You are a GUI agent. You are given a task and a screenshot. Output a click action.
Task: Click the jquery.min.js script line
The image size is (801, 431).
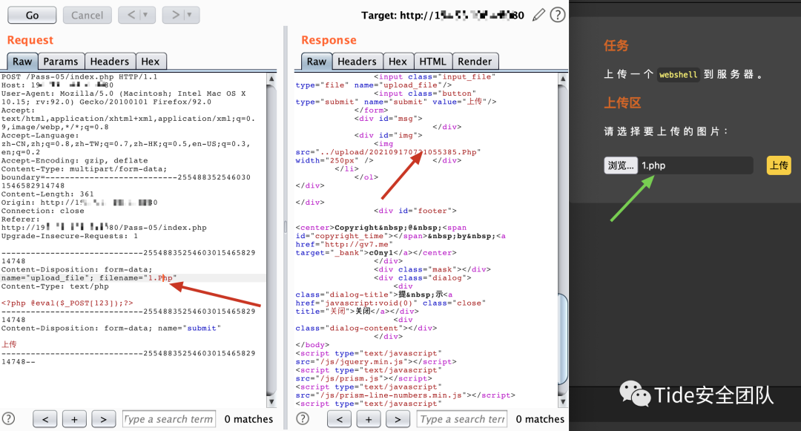coord(376,361)
